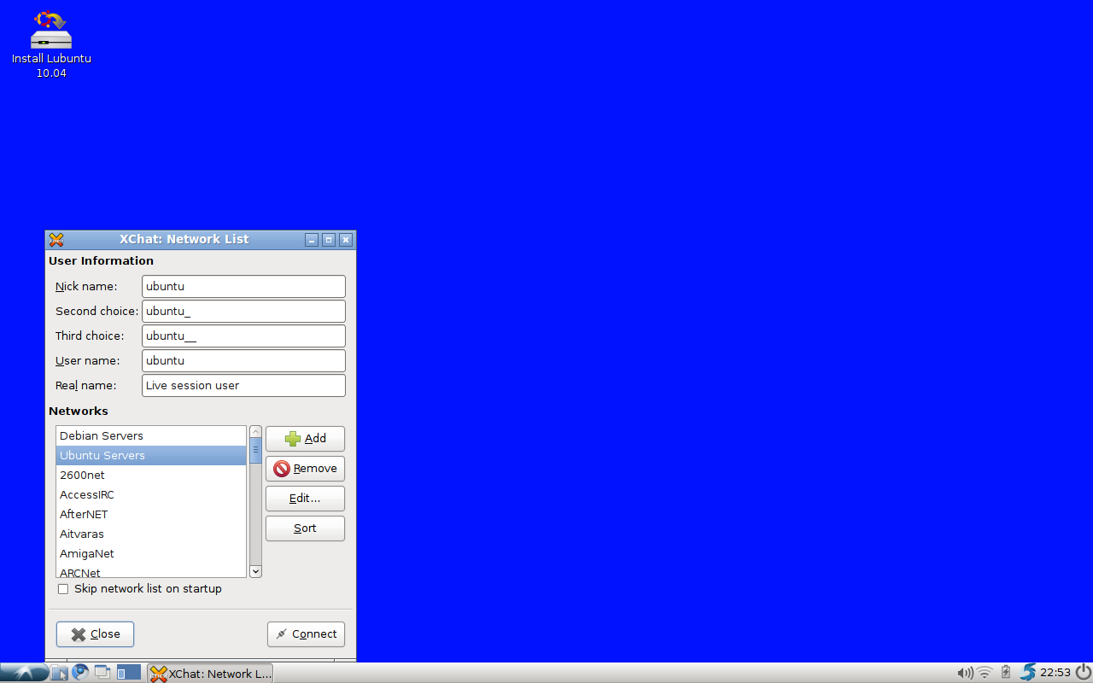
Task: Click the Close button in the dialog
Action: coord(95,634)
